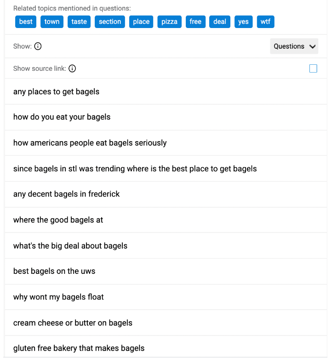
Task: Click the info icon next to Show
Action: pos(38,46)
